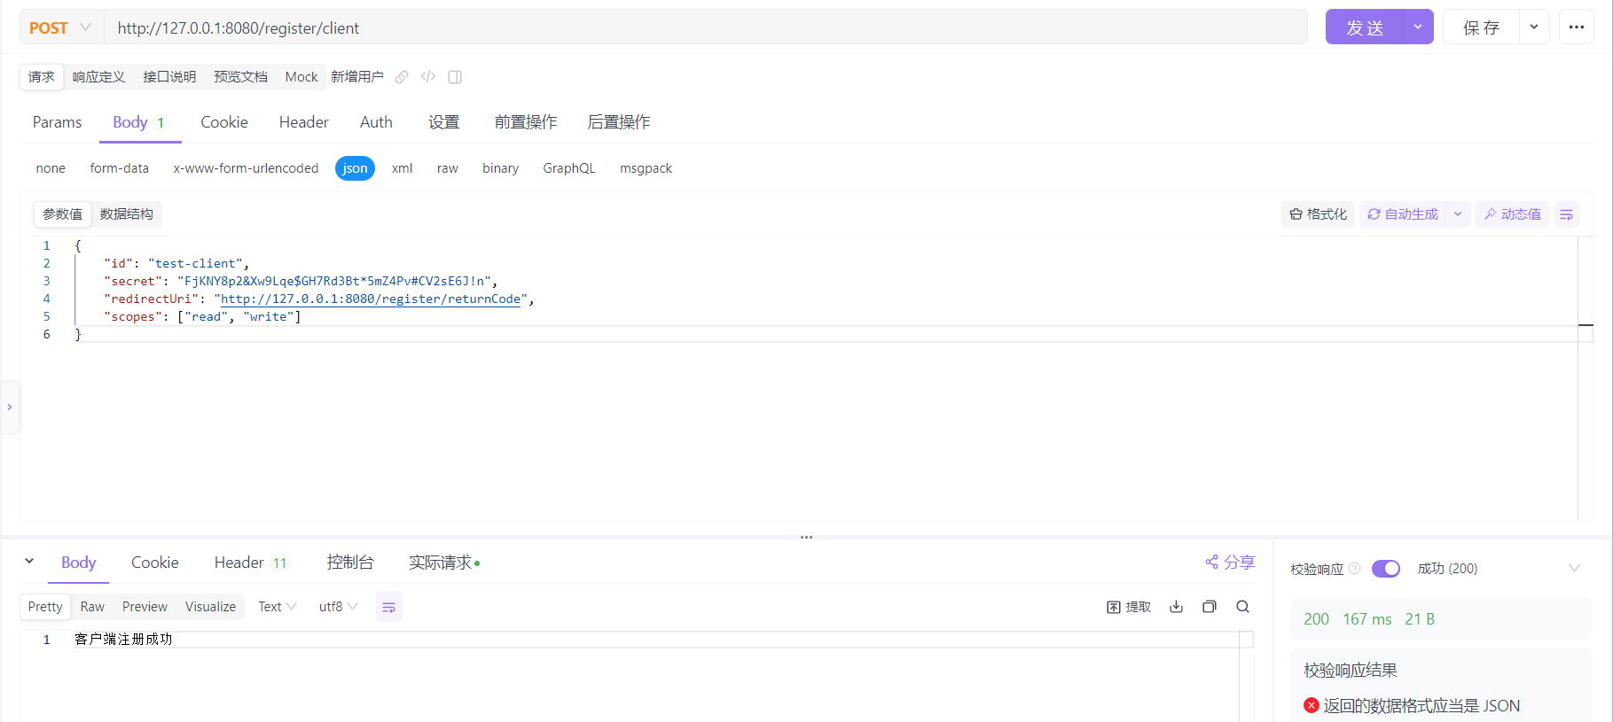This screenshot has height=722, width=1613.
Task: Toggle word wrap icon in response toolbar
Action: [x=388, y=607]
